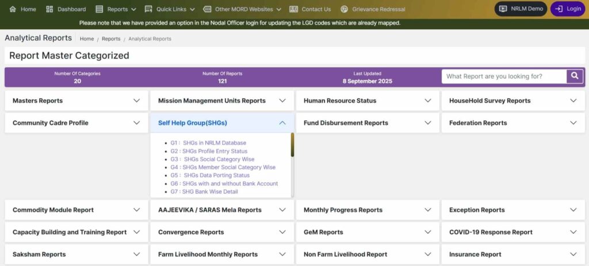Expand Community Cadre Profile category
The height and width of the screenshot is (266, 589).
tap(77, 123)
